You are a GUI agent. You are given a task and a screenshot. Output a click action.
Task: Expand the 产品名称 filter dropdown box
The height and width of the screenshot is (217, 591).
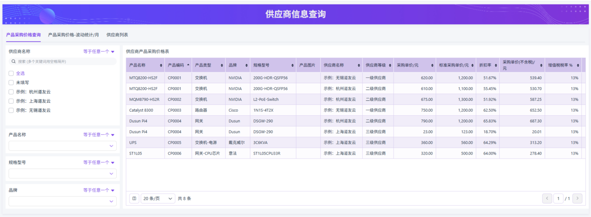point(63,146)
